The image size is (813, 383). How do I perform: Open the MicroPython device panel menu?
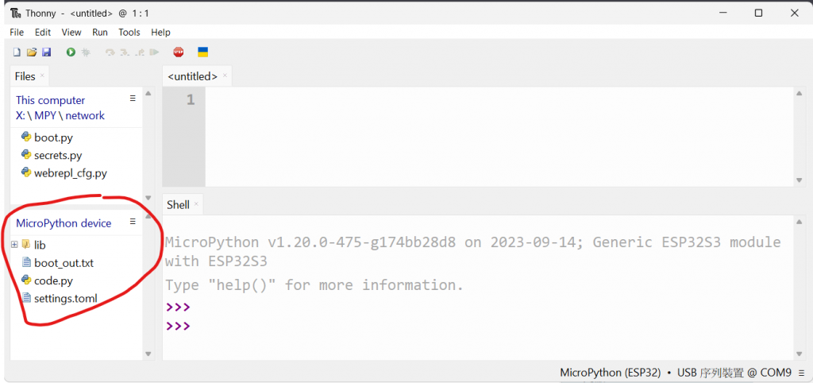133,222
